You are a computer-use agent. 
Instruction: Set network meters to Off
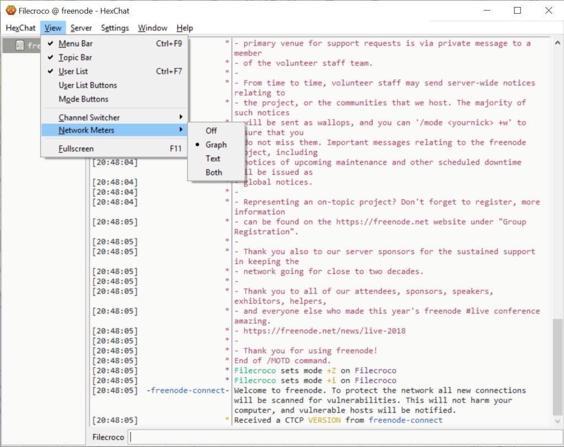[x=216, y=130]
